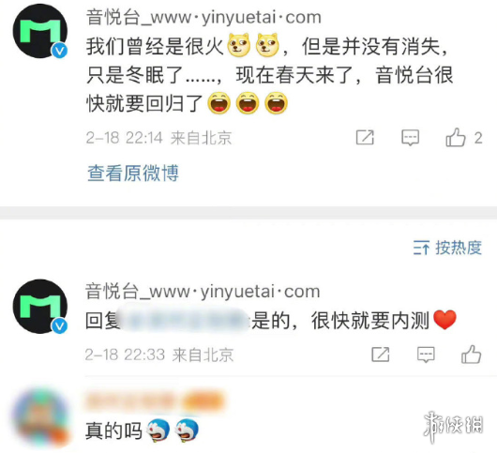Open the 查看原微博 link
Viewport: 497px width, 453px height.
pos(133,174)
